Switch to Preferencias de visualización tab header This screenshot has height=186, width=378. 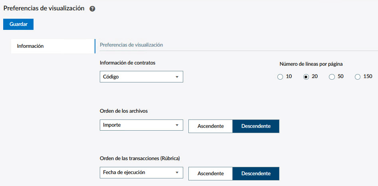131,45
